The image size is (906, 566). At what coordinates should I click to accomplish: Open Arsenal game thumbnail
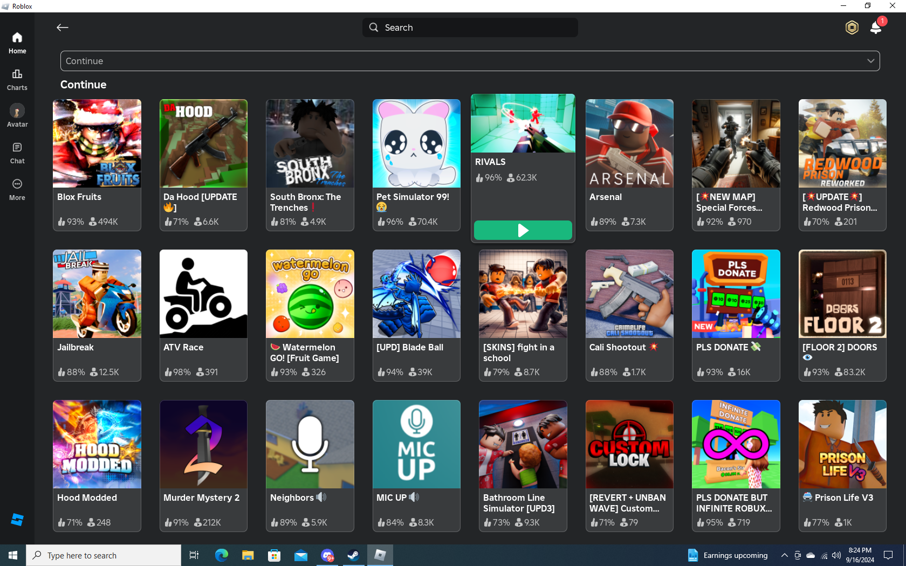[x=629, y=143]
